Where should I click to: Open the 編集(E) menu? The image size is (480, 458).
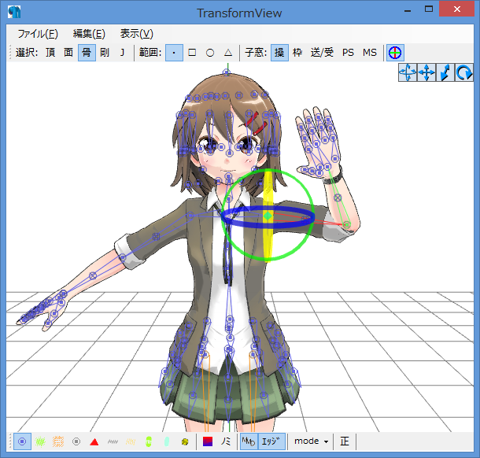tap(89, 34)
